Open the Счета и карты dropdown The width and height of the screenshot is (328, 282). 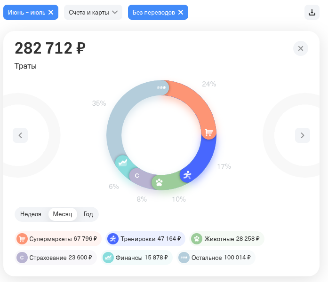[93, 12]
